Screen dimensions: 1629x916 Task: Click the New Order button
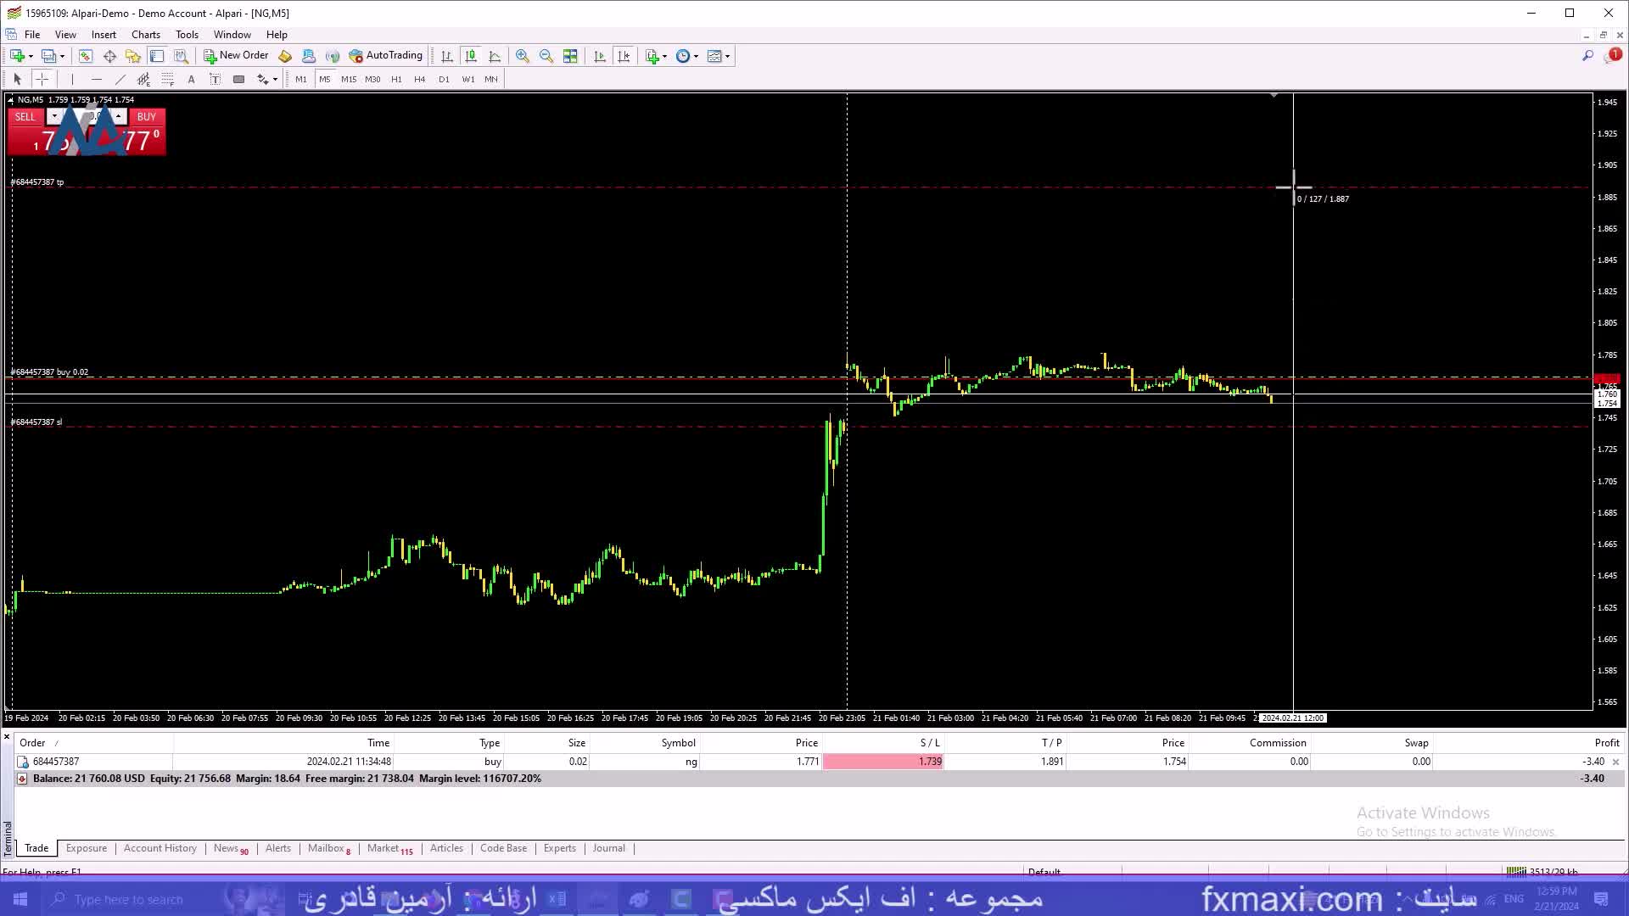point(236,56)
